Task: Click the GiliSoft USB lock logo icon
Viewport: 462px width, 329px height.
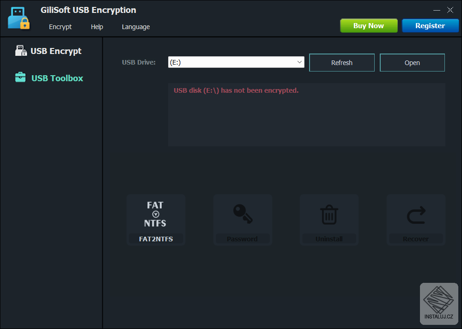Action: [18, 18]
